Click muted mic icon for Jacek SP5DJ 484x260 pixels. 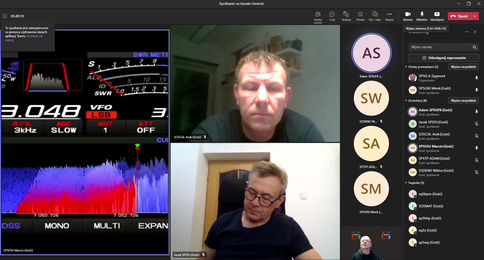pyautogui.click(x=476, y=124)
